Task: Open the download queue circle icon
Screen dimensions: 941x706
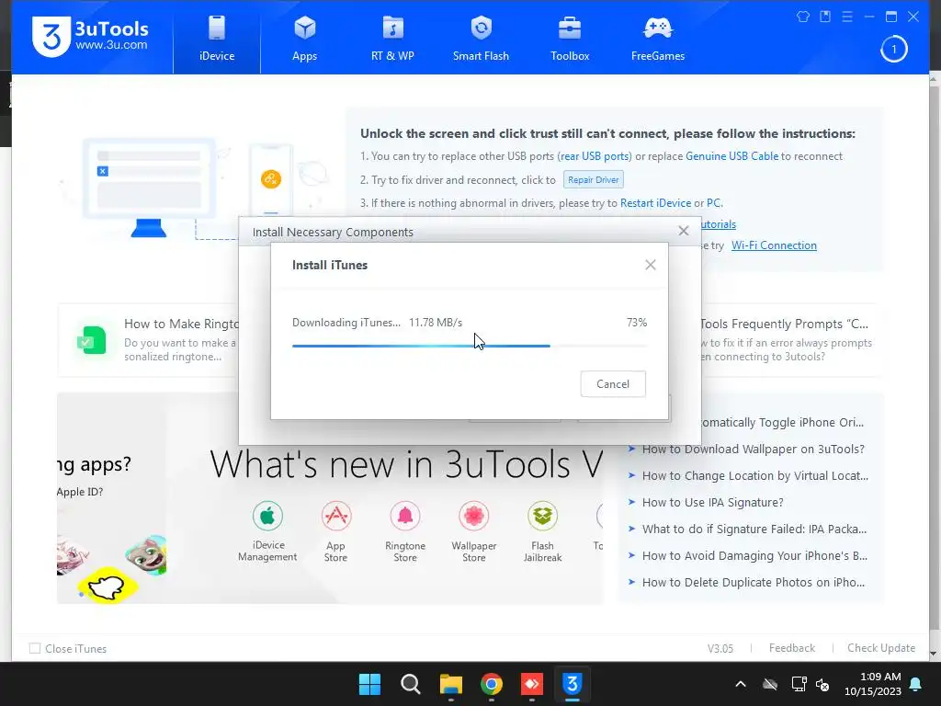Action: coord(893,50)
